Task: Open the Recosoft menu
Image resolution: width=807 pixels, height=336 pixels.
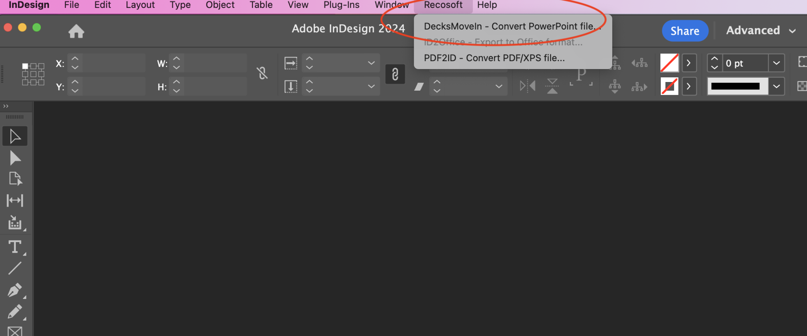Action: coord(443,5)
